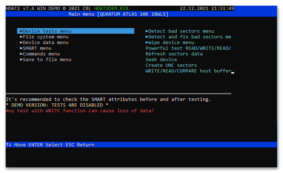Open the Device tests menu entry
The height and width of the screenshot is (173, 283).
point(76,31)
